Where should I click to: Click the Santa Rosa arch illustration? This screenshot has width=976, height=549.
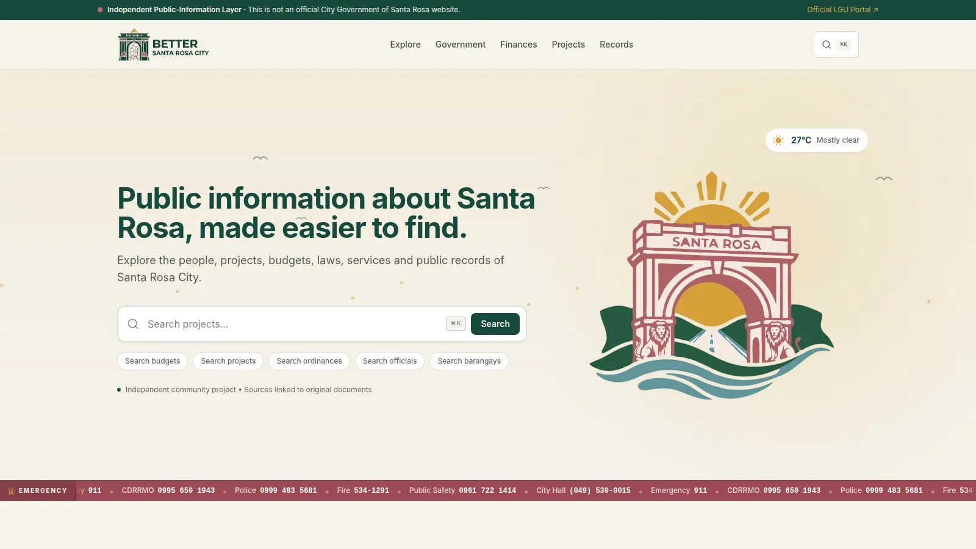click(x=711, y=285)
